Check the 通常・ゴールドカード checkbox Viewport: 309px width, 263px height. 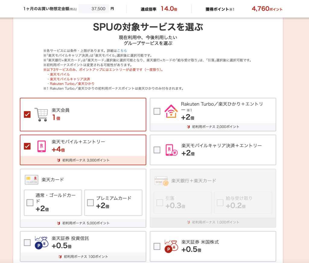[x=30, y=202]
